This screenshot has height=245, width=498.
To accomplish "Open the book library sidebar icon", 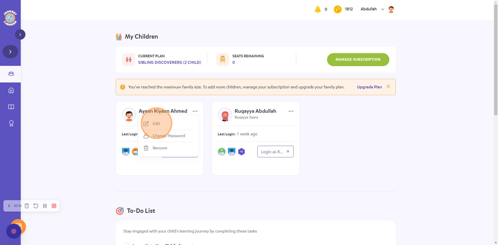I will point(11,107).
